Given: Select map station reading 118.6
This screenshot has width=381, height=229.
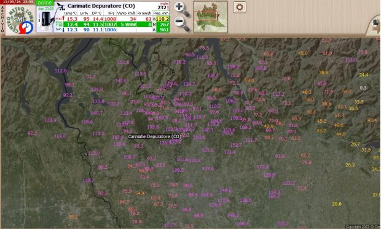Looking at the screenshot, I should (87, 122).
